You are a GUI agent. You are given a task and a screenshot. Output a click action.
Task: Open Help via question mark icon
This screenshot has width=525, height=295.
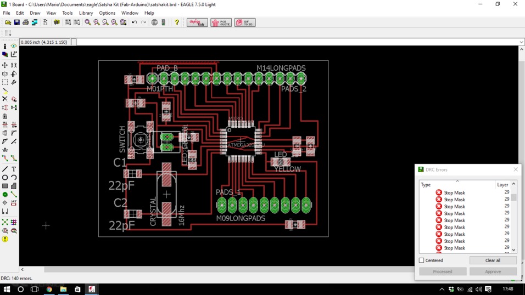pyautogui.click(x=177, y=22)
